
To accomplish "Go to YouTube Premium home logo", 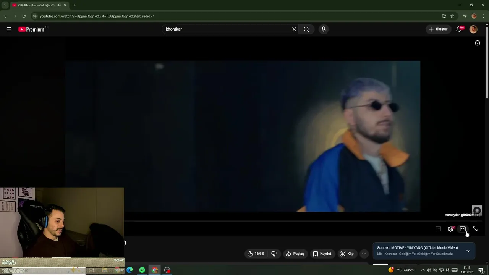I will pyautogui.click(x=32, y=29).
